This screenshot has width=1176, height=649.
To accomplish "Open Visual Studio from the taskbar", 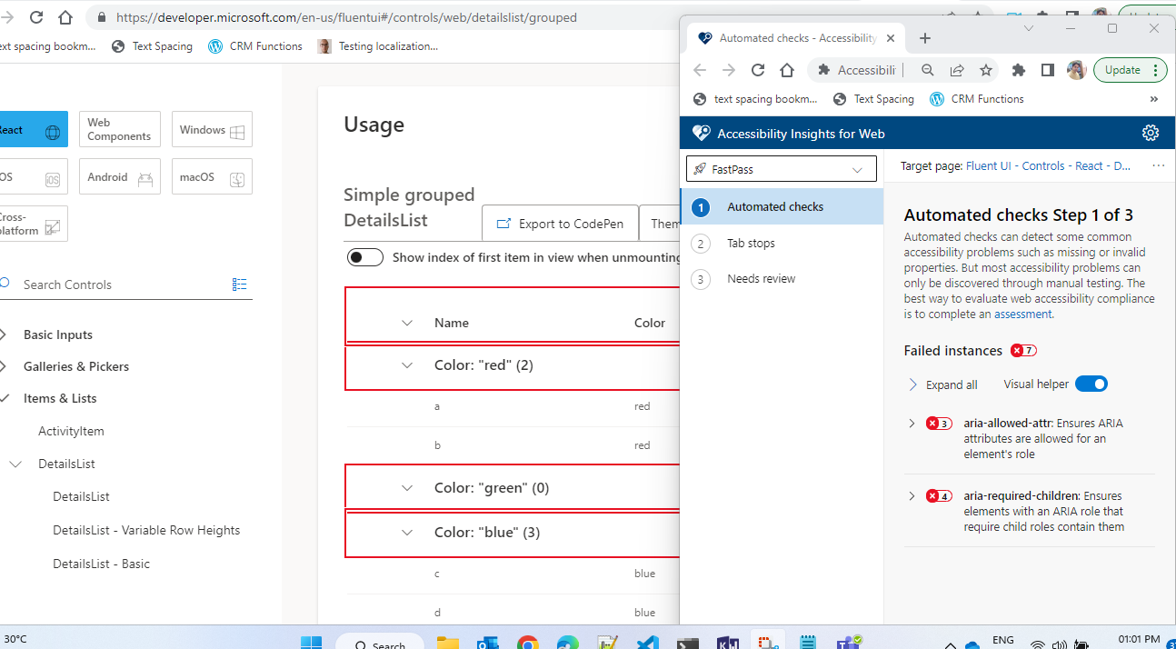I will (647, 642).
